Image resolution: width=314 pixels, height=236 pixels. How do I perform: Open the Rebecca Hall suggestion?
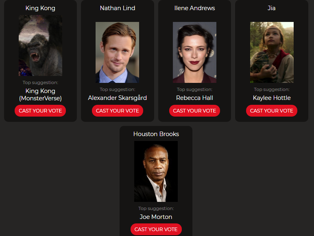(194, 98)
